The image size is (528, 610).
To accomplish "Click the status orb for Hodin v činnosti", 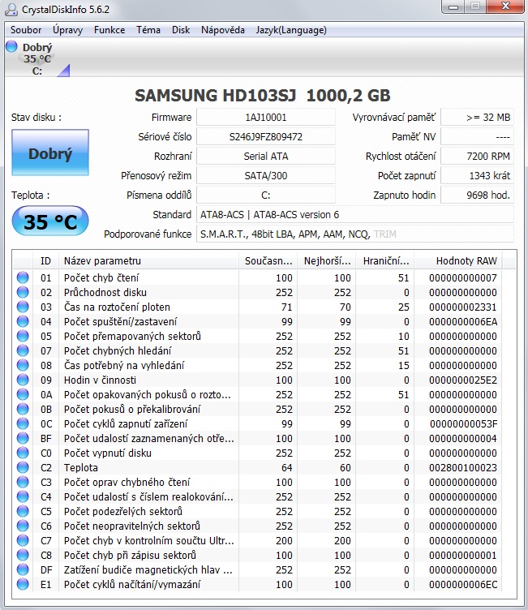I will [23, 380].
